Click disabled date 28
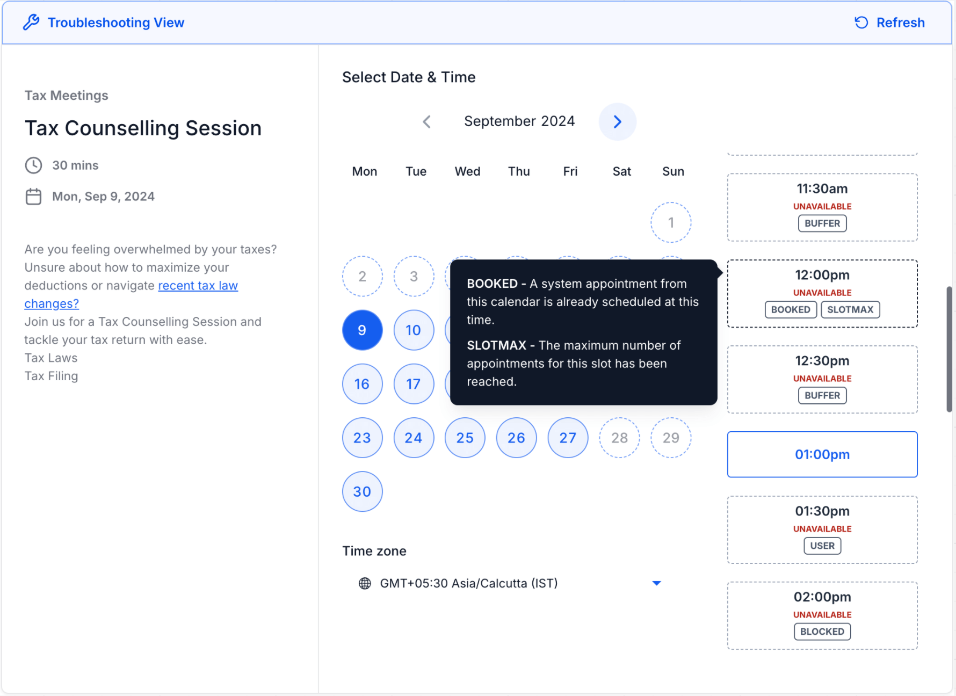956x696 pixels. 620,438
